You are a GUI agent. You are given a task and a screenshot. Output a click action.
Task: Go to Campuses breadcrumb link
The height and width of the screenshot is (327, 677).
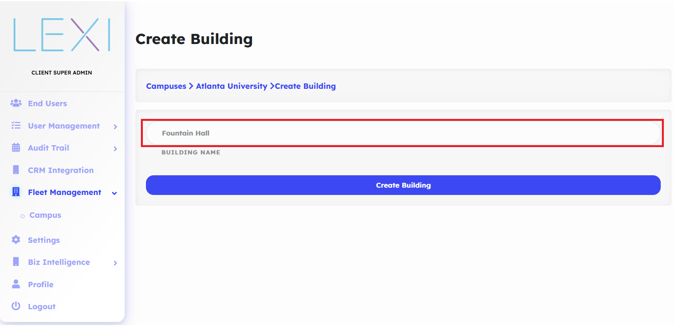click(166, 86)
